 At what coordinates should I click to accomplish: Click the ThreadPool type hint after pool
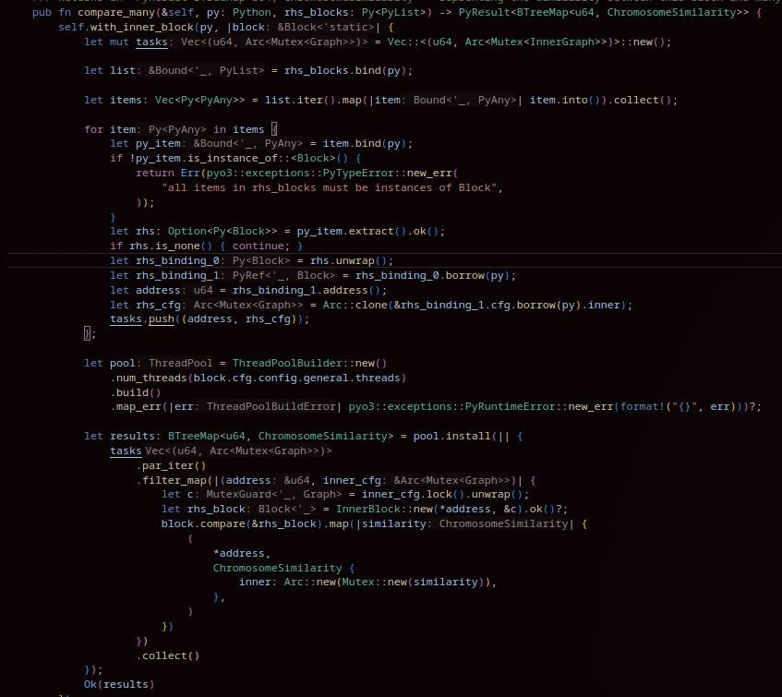click(181, 363)
